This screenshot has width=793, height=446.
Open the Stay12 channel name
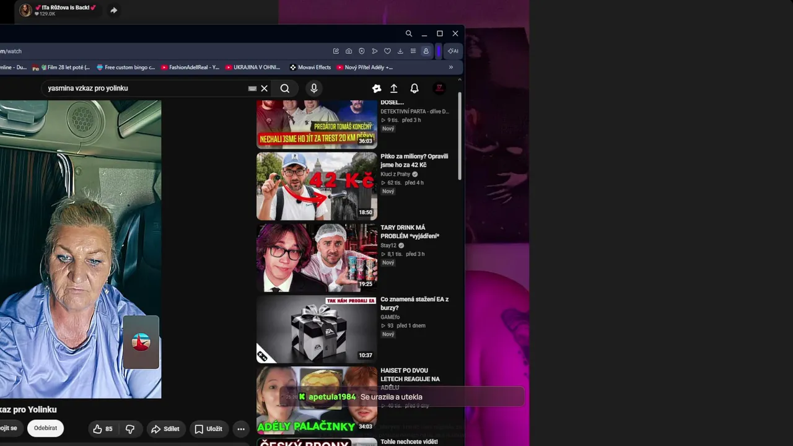[x=388, y=246]
